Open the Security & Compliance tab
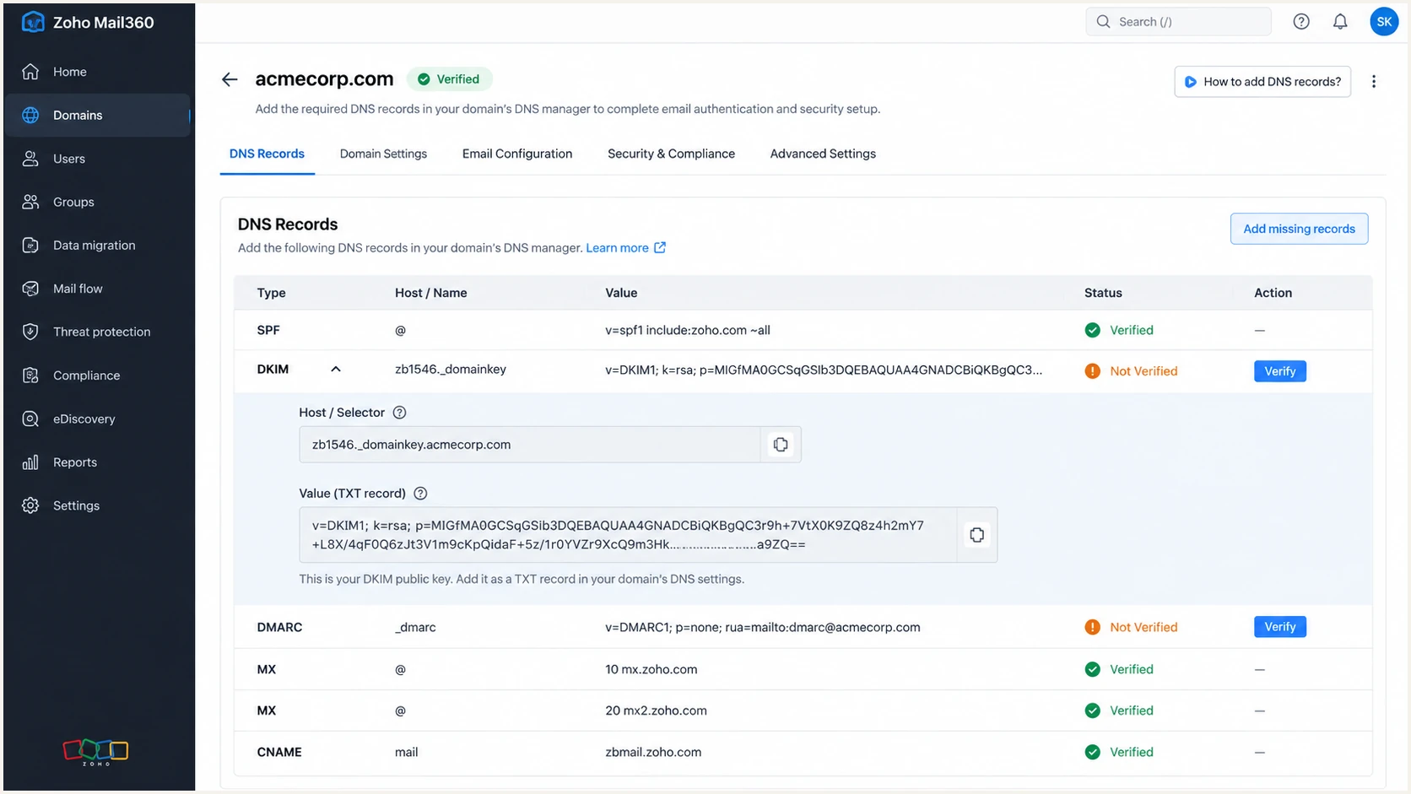Viewport: 1411px width, 794px height. click(x=671, y=154)
